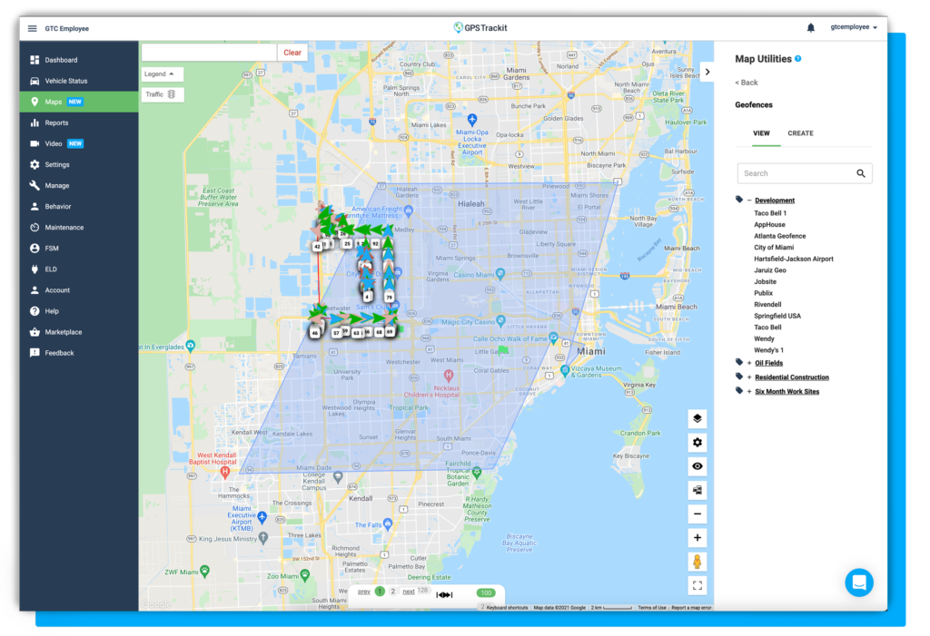
Task: Go back via the Back link
Action: pos(747,83)
